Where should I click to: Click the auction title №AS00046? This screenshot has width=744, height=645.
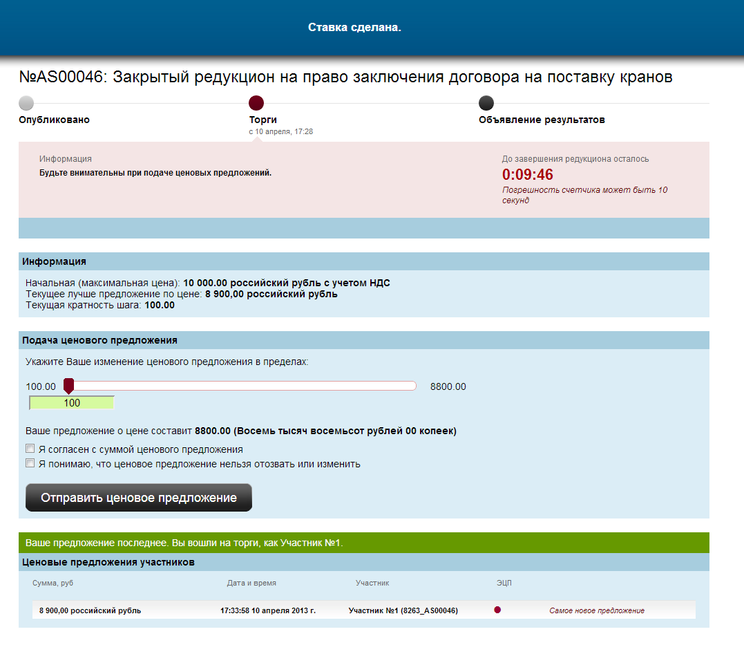pyautogui.click(x=345, y=77)
